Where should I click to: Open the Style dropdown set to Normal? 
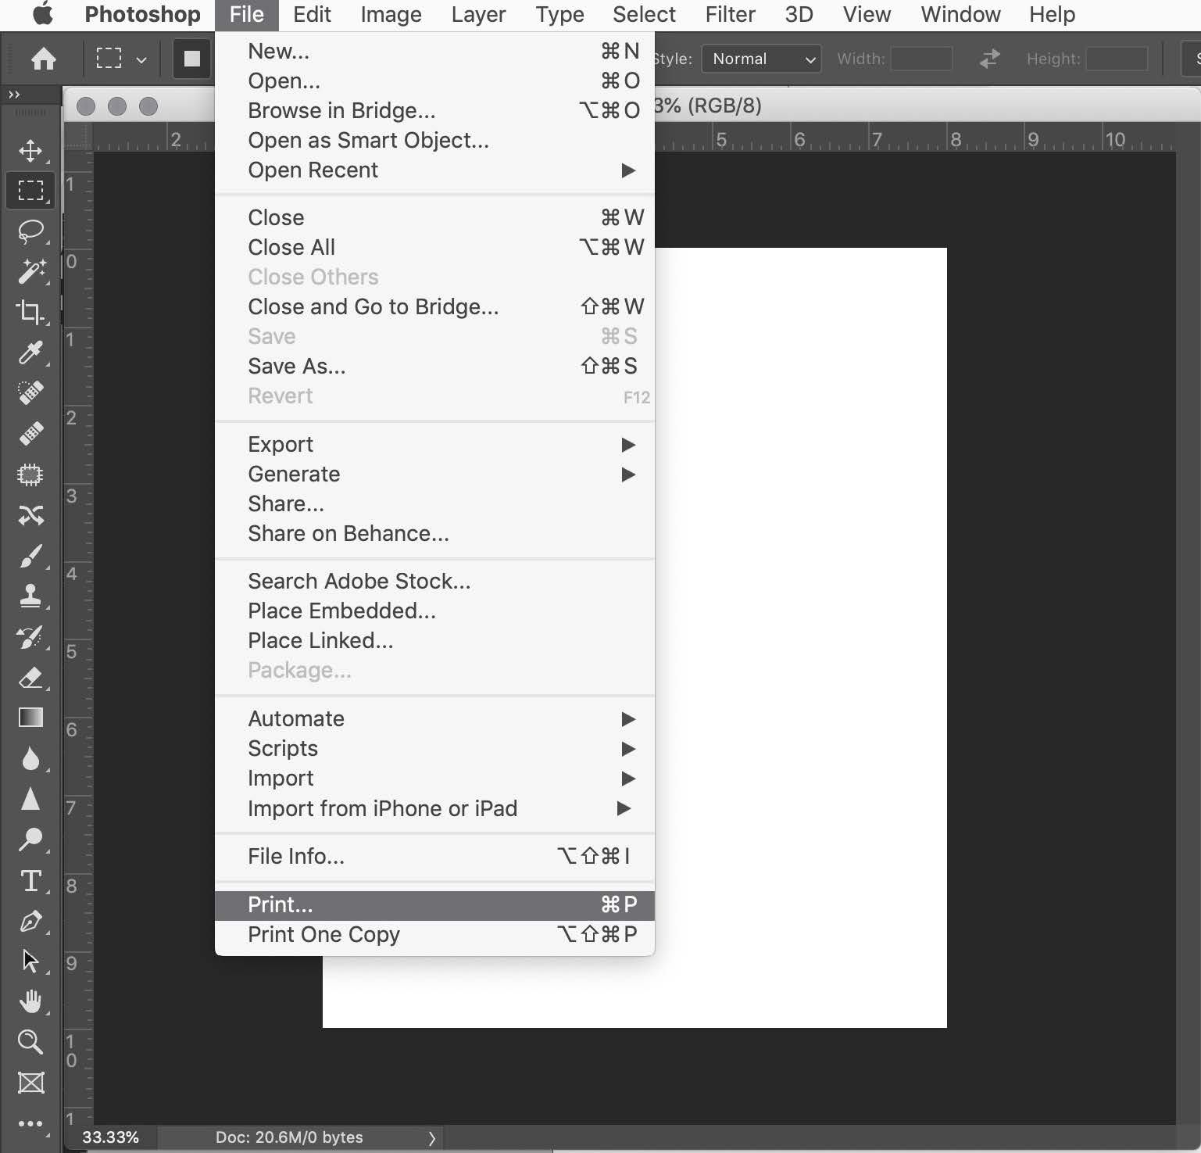(x=761, y=59)
